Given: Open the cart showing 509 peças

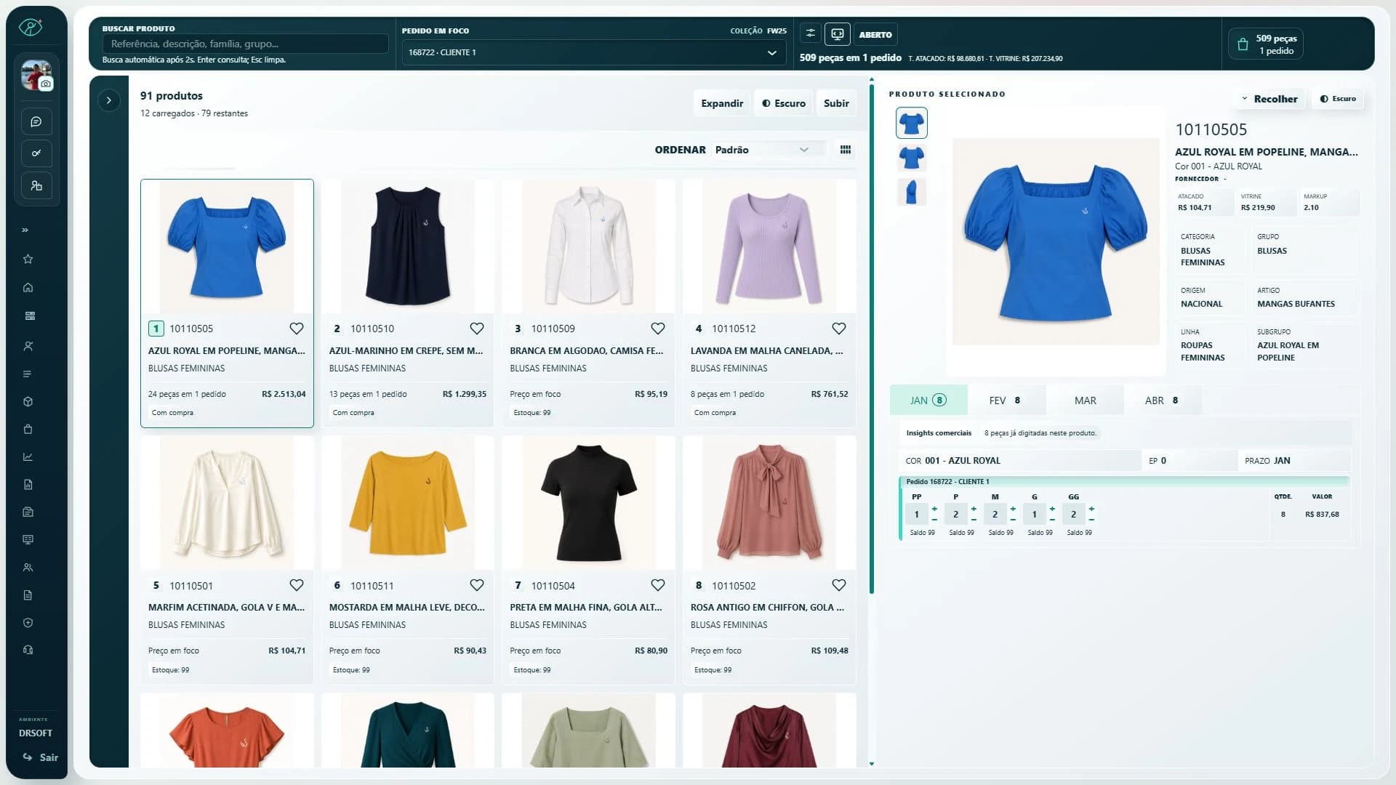Looking at the screenshot, I should coord(1266,44).
